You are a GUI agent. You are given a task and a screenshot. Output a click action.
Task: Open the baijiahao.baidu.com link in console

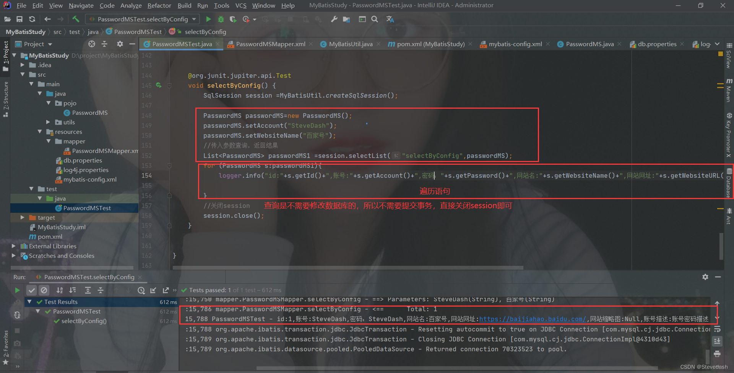[x=533, y=319]
